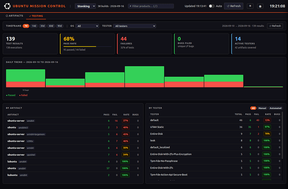Open the 44 Failures card

[x=144, y=44]
